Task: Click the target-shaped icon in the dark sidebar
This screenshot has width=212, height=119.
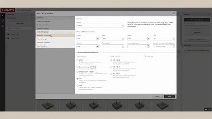Action: click(x=3, y=20)
